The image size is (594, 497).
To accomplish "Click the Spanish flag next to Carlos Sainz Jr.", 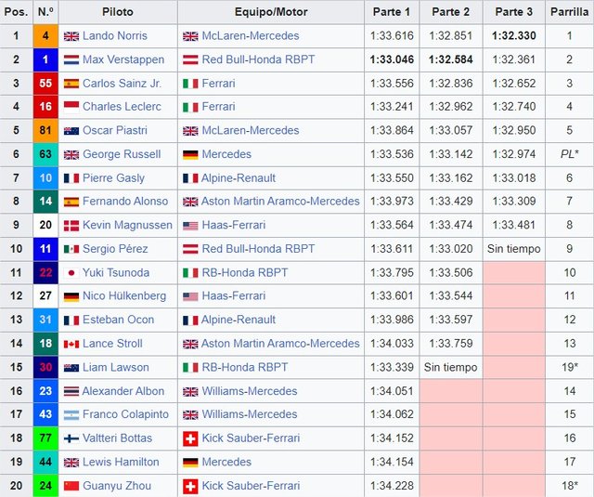I will point(71,84).
